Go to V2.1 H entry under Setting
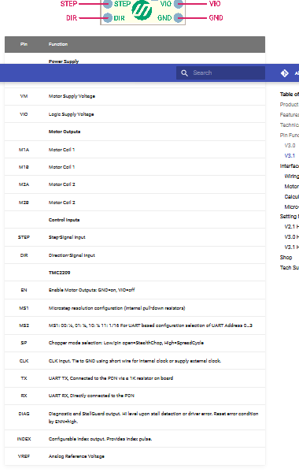Viewport: 299px width, 476px height. [291, 227]
